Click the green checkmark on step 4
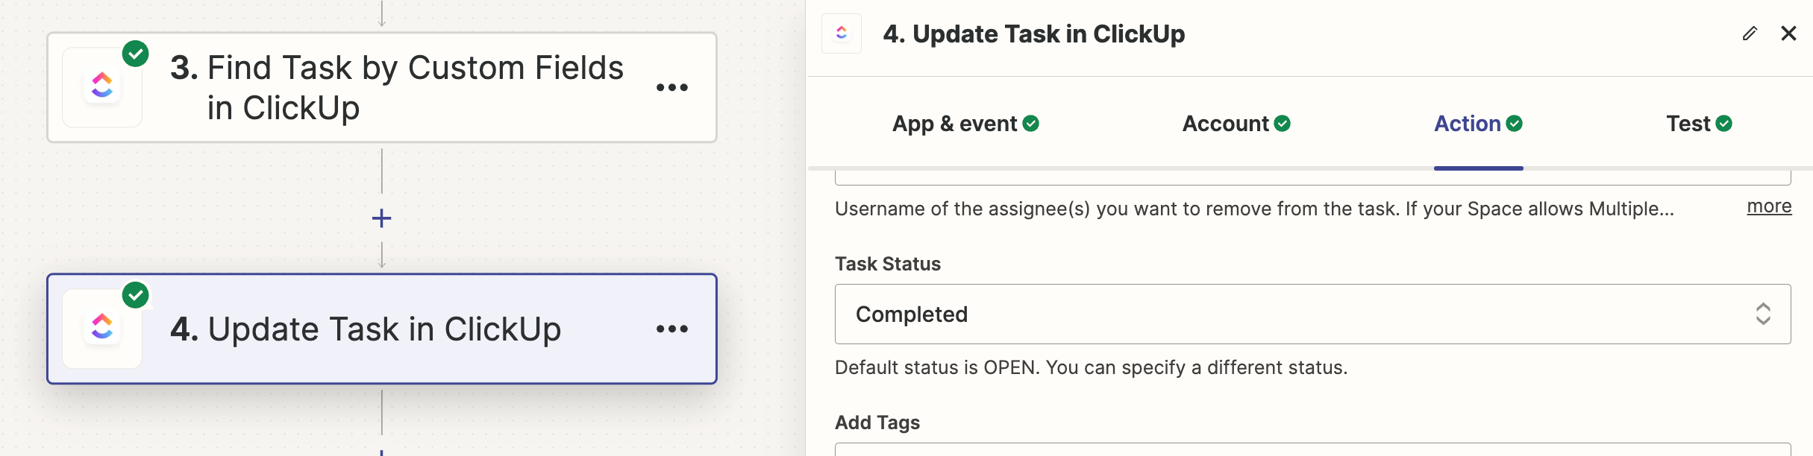The image size is (1813, 456). [x=136, y=295]
